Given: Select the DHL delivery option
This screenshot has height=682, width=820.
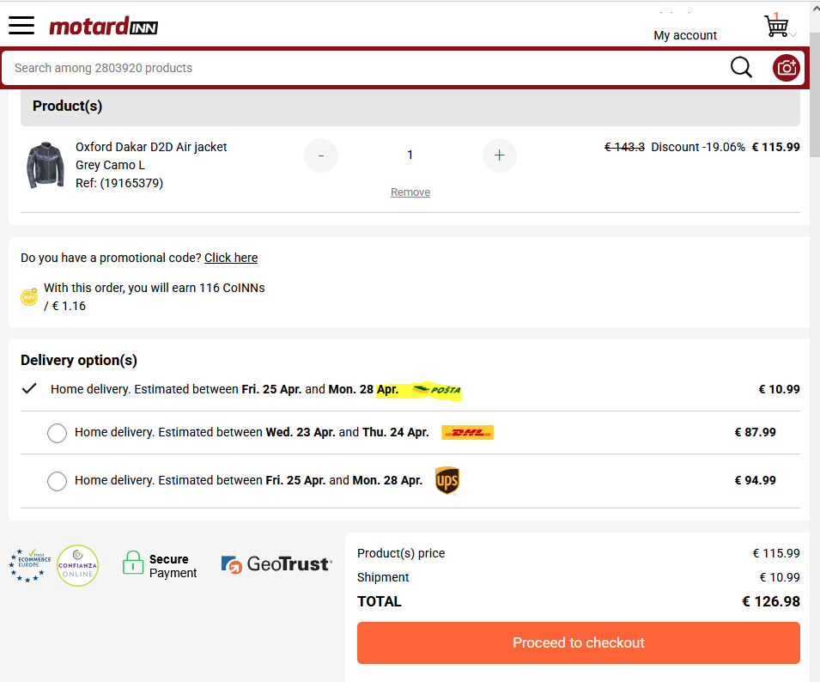Looking at the screenshot, I should pos(58,433).
